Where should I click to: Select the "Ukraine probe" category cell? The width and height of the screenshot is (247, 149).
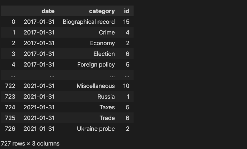click(x=96, y=129)
